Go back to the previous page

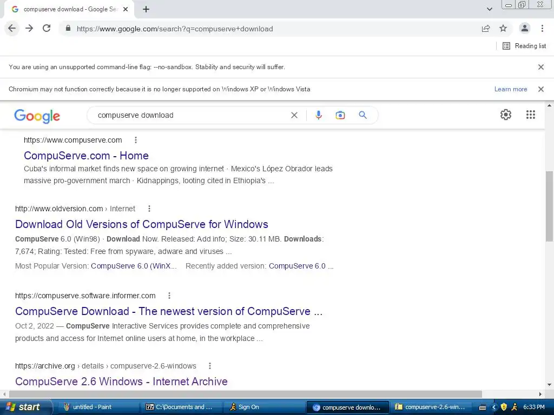click(12, 29)
